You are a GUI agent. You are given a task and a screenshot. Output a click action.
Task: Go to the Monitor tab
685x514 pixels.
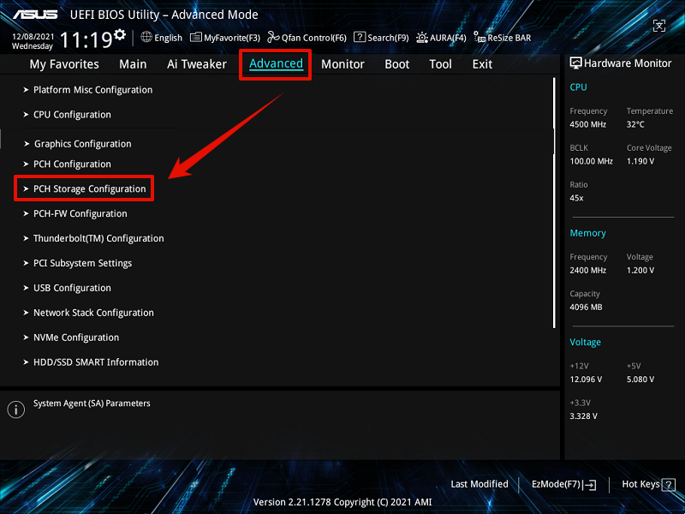coord(342,64)
